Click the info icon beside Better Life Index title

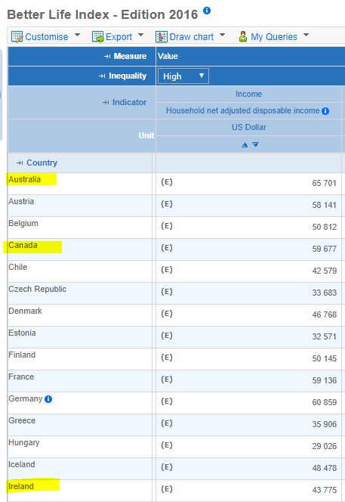(x=207, y=11)
